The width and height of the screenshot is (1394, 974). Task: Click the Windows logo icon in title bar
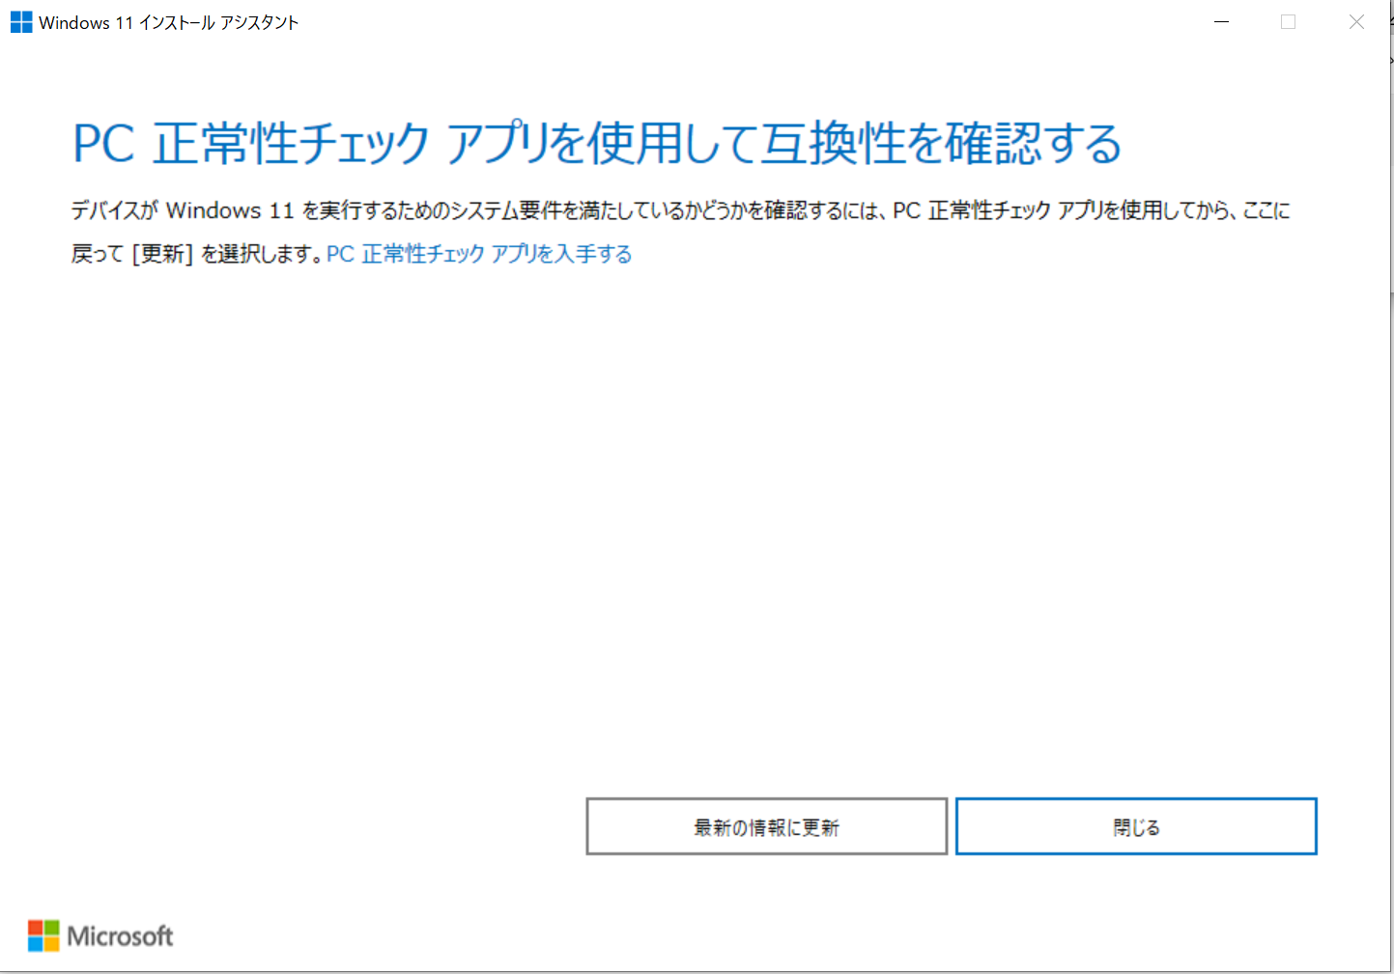point(21,22)
